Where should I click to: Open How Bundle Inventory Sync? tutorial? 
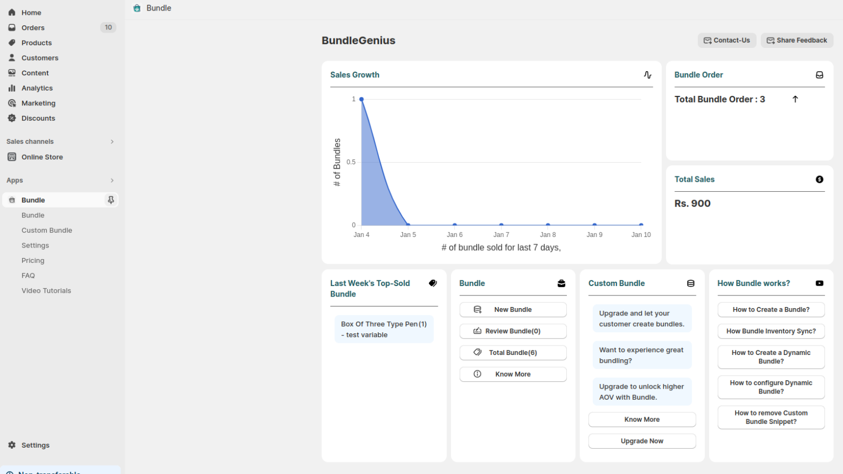click(x=771, y=331)
